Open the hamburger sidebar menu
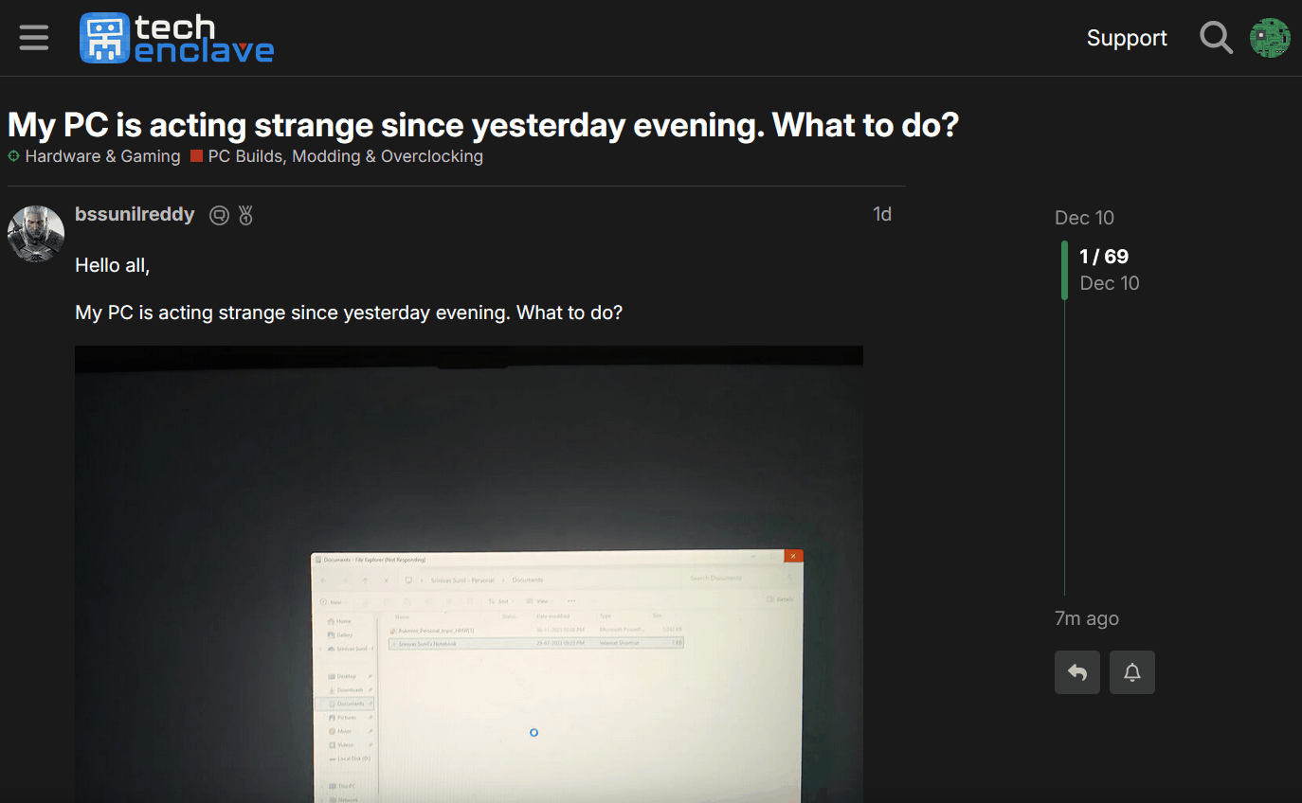The image size is (1302, 803). 34,38
